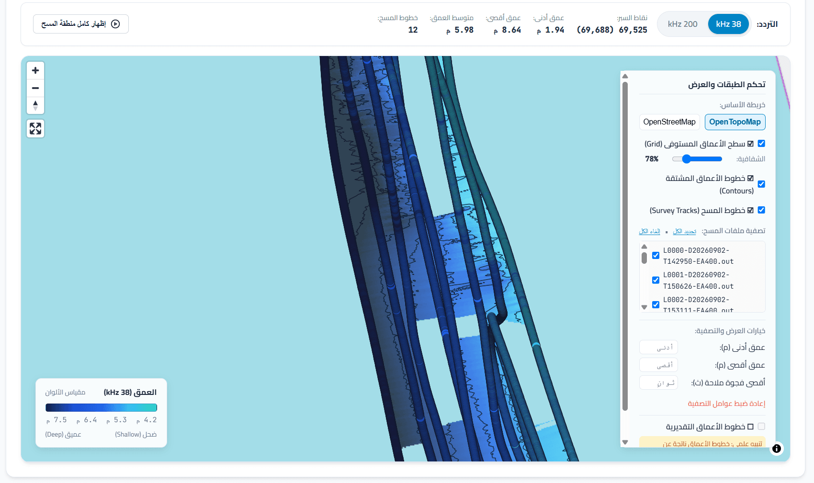Screen dimensions: 814x483
Task: Click up arrow of layers panel scrollbar
Action: pos(625,76)
